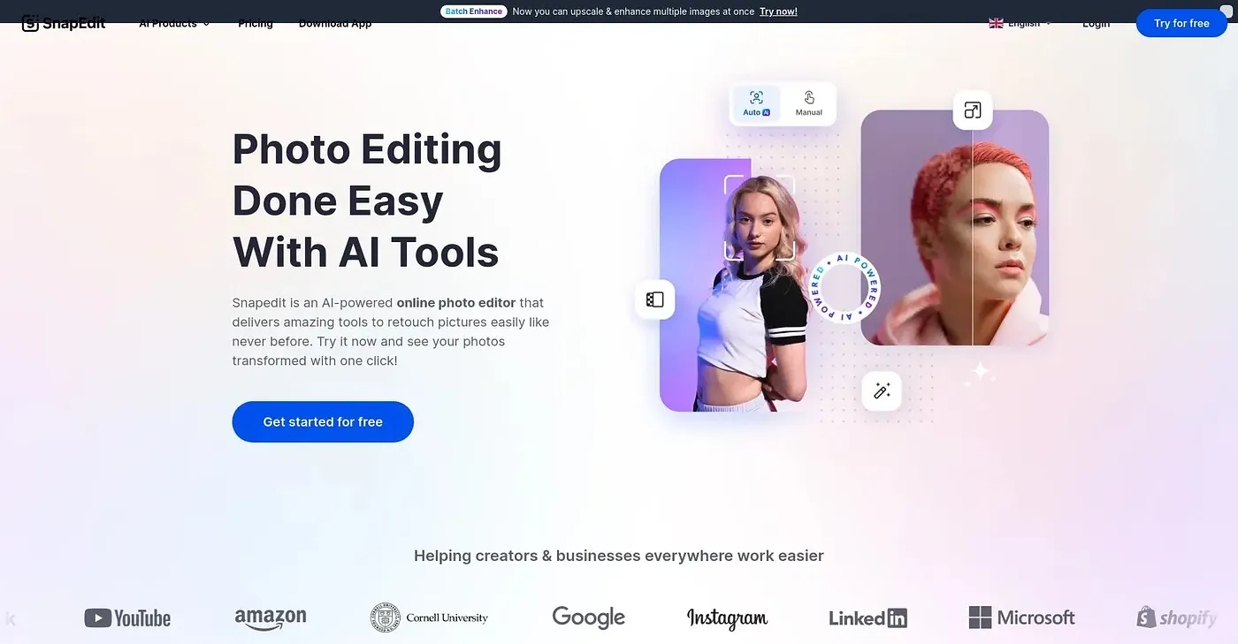Click the circular AI Powered badge

pos(844,288)
